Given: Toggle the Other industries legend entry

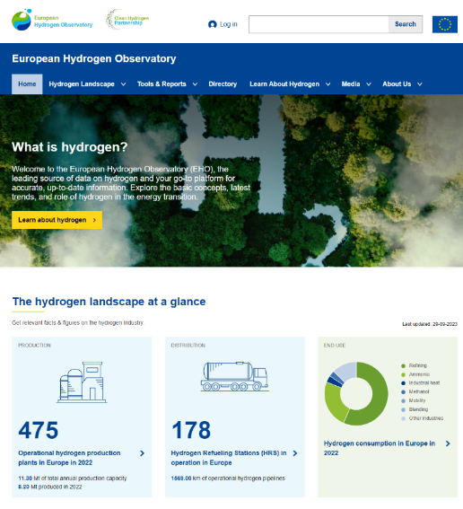Looking at the screenshot, I should click(x=422, y=418).
